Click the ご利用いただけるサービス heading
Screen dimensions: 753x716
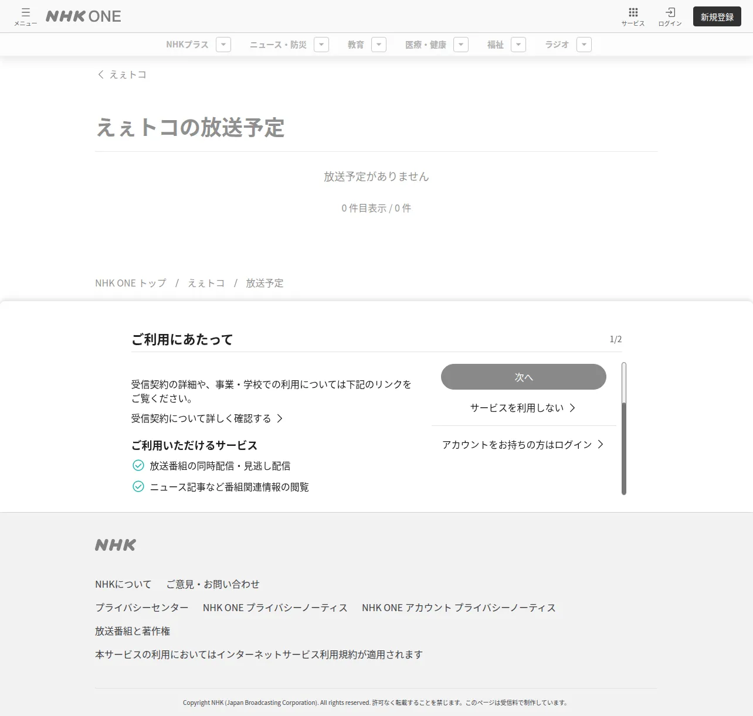tap(195, 445)
